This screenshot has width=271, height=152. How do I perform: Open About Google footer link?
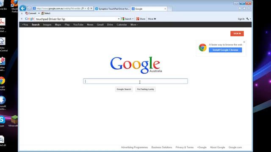coord(218,147)
